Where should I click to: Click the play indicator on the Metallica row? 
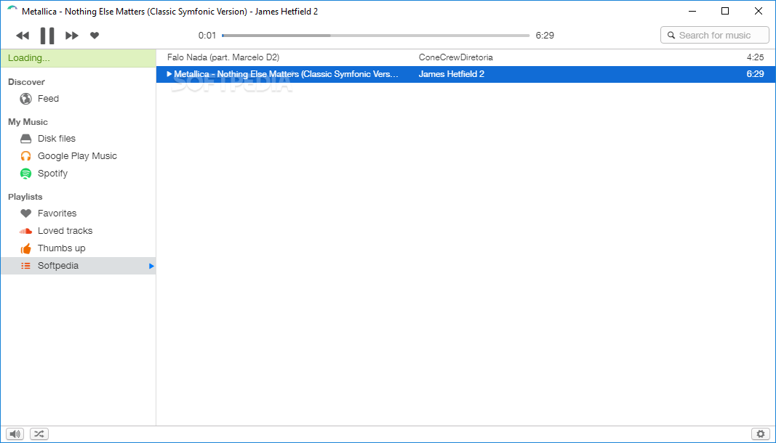point(169,74)
